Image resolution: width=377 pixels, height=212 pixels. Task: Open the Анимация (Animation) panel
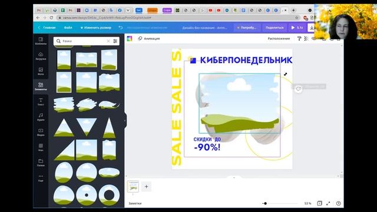point(149,38)
